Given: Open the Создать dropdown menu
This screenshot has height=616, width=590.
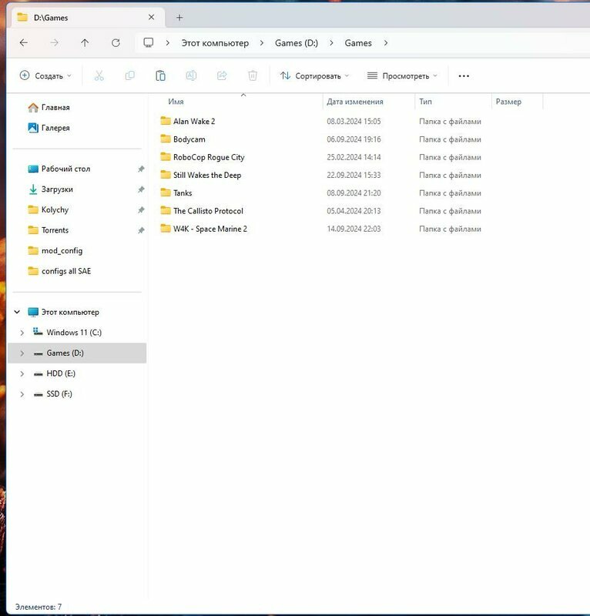Looking at the screenshot, I should tap(46, 75).
